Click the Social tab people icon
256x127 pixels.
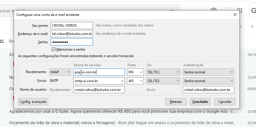[2, 41]
